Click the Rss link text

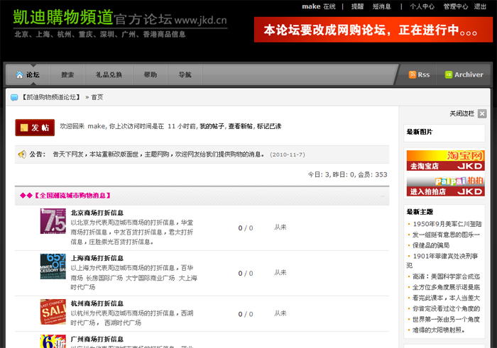(423, 74)
